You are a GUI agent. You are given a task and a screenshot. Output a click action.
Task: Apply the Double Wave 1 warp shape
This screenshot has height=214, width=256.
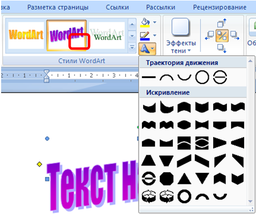click(149, 125)
